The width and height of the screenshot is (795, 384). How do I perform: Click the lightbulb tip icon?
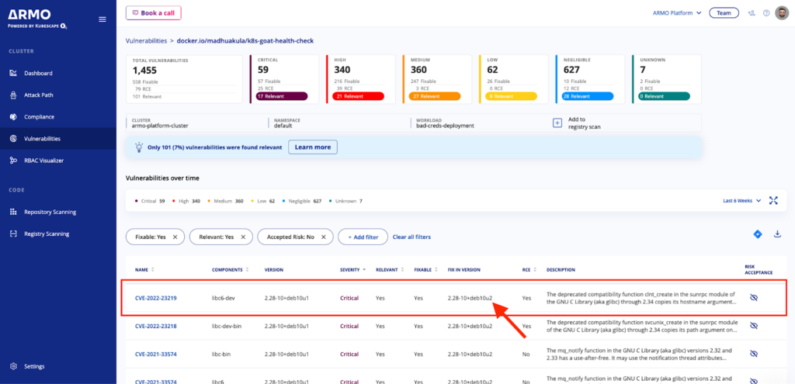(139, 147)
